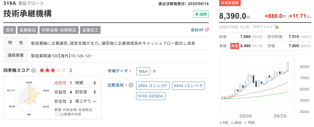Click the external link icon beside 会社HP
The width and height of the screenshot is (314, 127).
pyautogui.click(x=207, y=30)
